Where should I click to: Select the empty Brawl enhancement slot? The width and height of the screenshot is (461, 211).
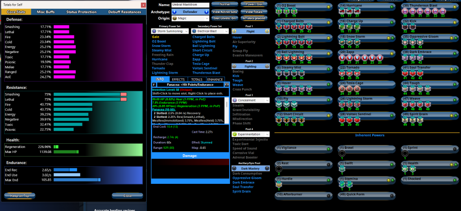click(x=342, y=153)
